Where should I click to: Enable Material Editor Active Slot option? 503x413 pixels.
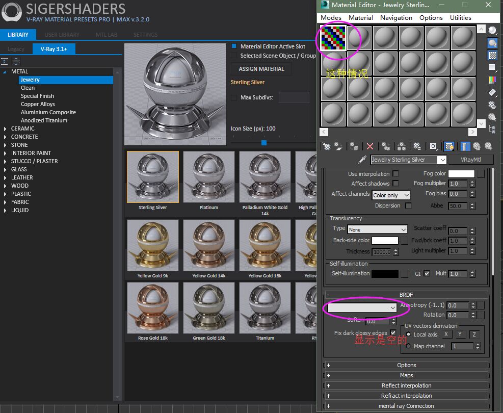pos(234,46)
